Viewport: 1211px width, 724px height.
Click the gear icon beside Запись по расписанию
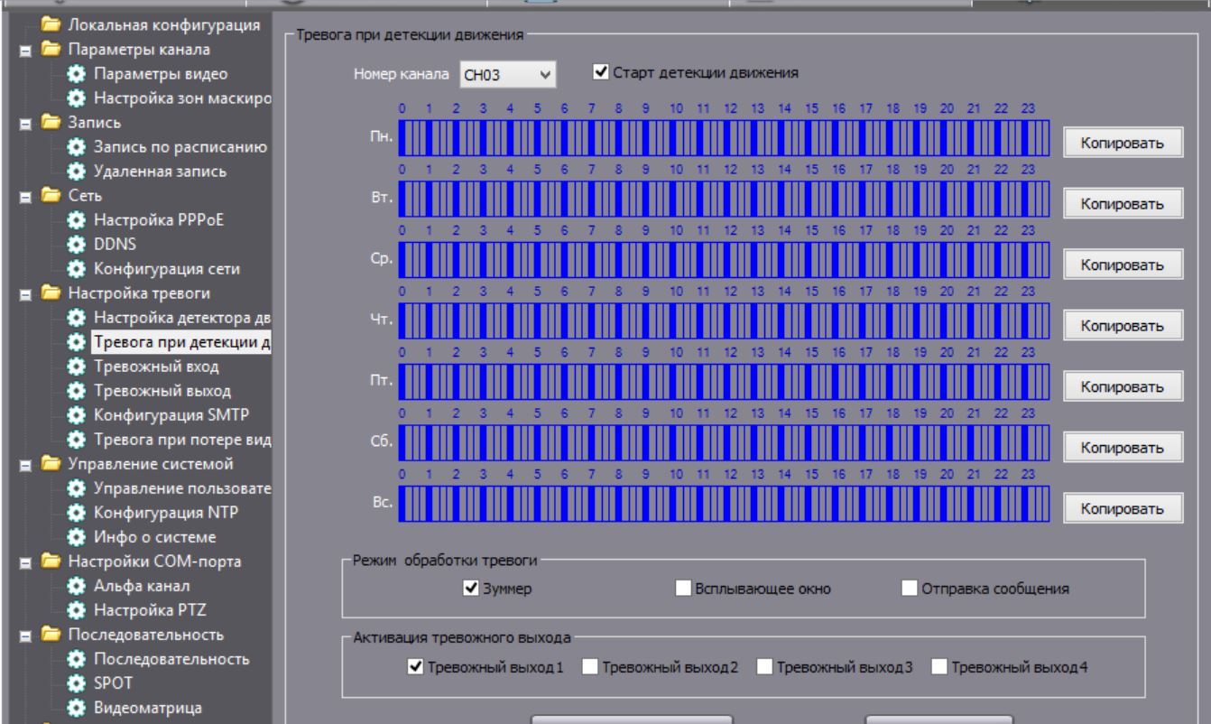[79, 146]
